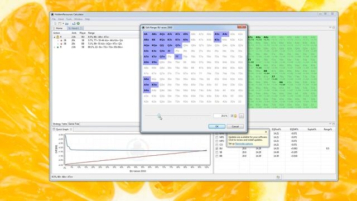Toggle the K5s cell in the range grid

(x=217, y=40)
